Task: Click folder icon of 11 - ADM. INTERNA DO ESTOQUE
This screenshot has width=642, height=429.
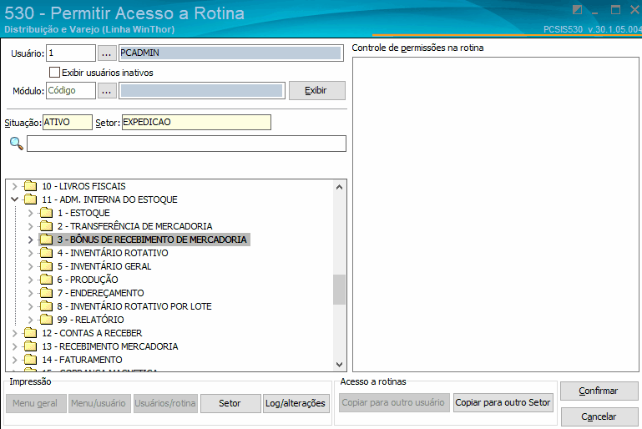Action: (x=30, y=199)
